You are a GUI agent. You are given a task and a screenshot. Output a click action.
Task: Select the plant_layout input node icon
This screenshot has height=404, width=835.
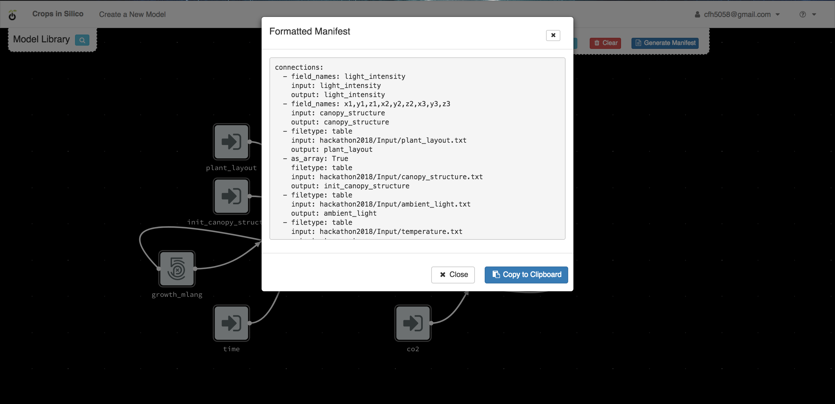(x=232, y=142)
